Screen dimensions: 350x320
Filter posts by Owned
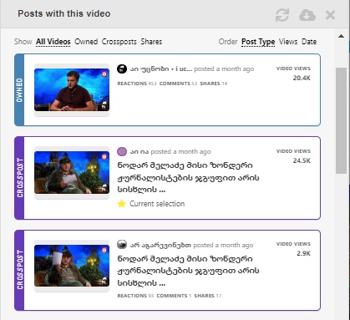tap(86, 42)
